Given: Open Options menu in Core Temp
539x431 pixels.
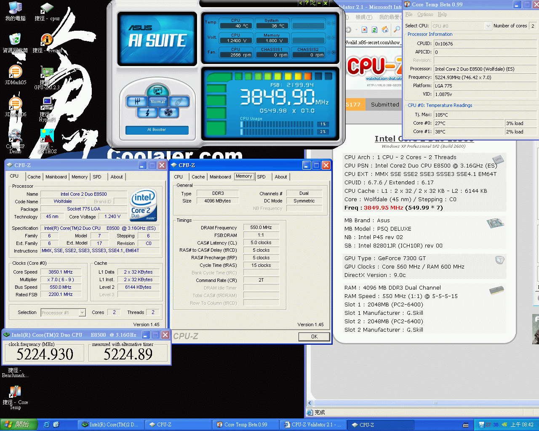Looking at the screenshot, I should click(425, 14).
